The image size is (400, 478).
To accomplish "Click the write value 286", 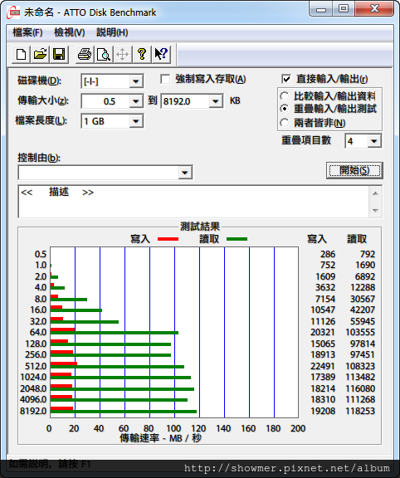I will click(x=328, y=254).
